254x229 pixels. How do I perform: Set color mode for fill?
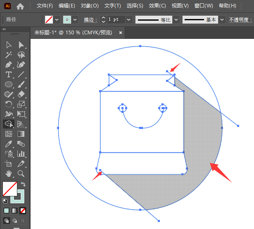7,211
